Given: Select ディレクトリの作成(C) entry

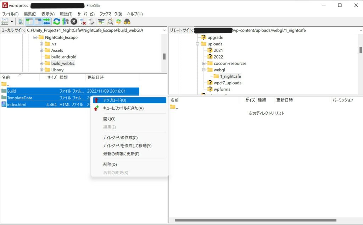Looking at the screenshot, I should pos(129,137).
